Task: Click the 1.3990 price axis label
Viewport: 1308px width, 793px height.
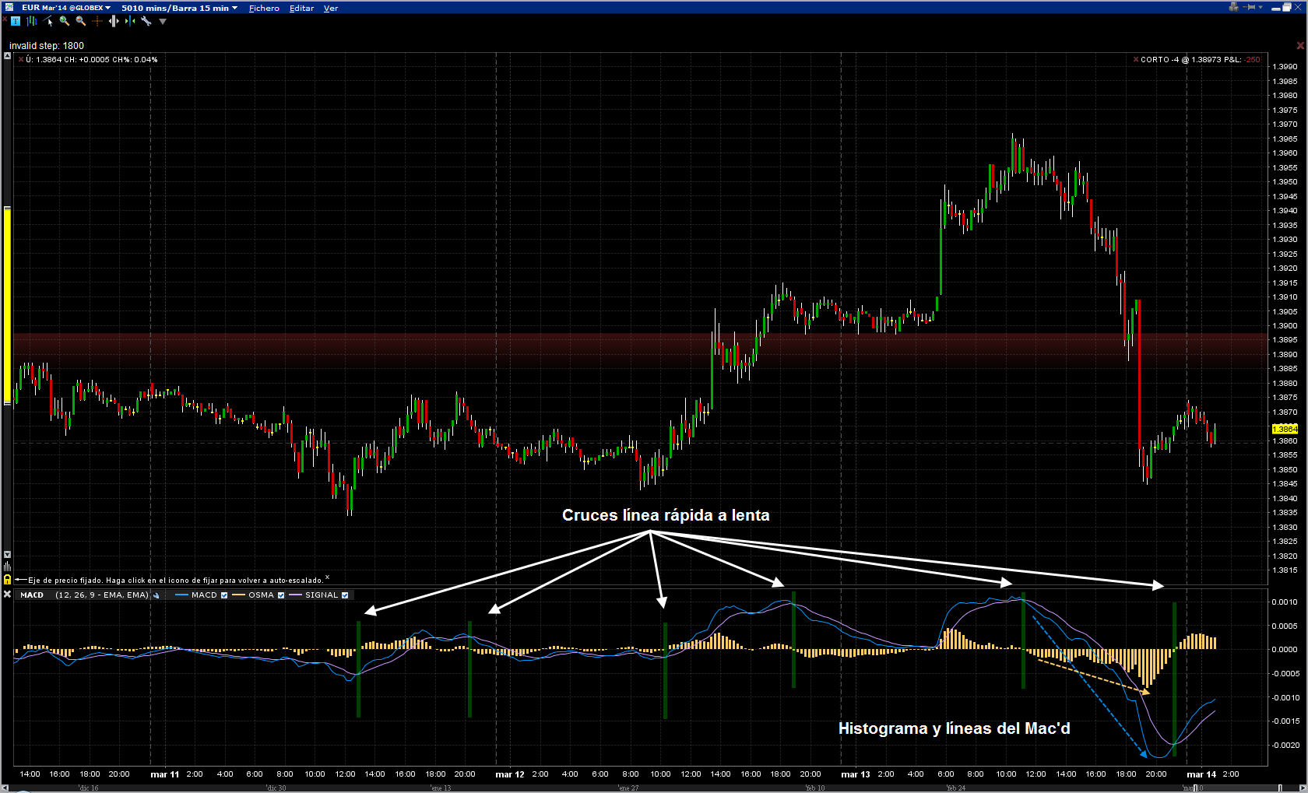Action: [x=1285, y=67]
